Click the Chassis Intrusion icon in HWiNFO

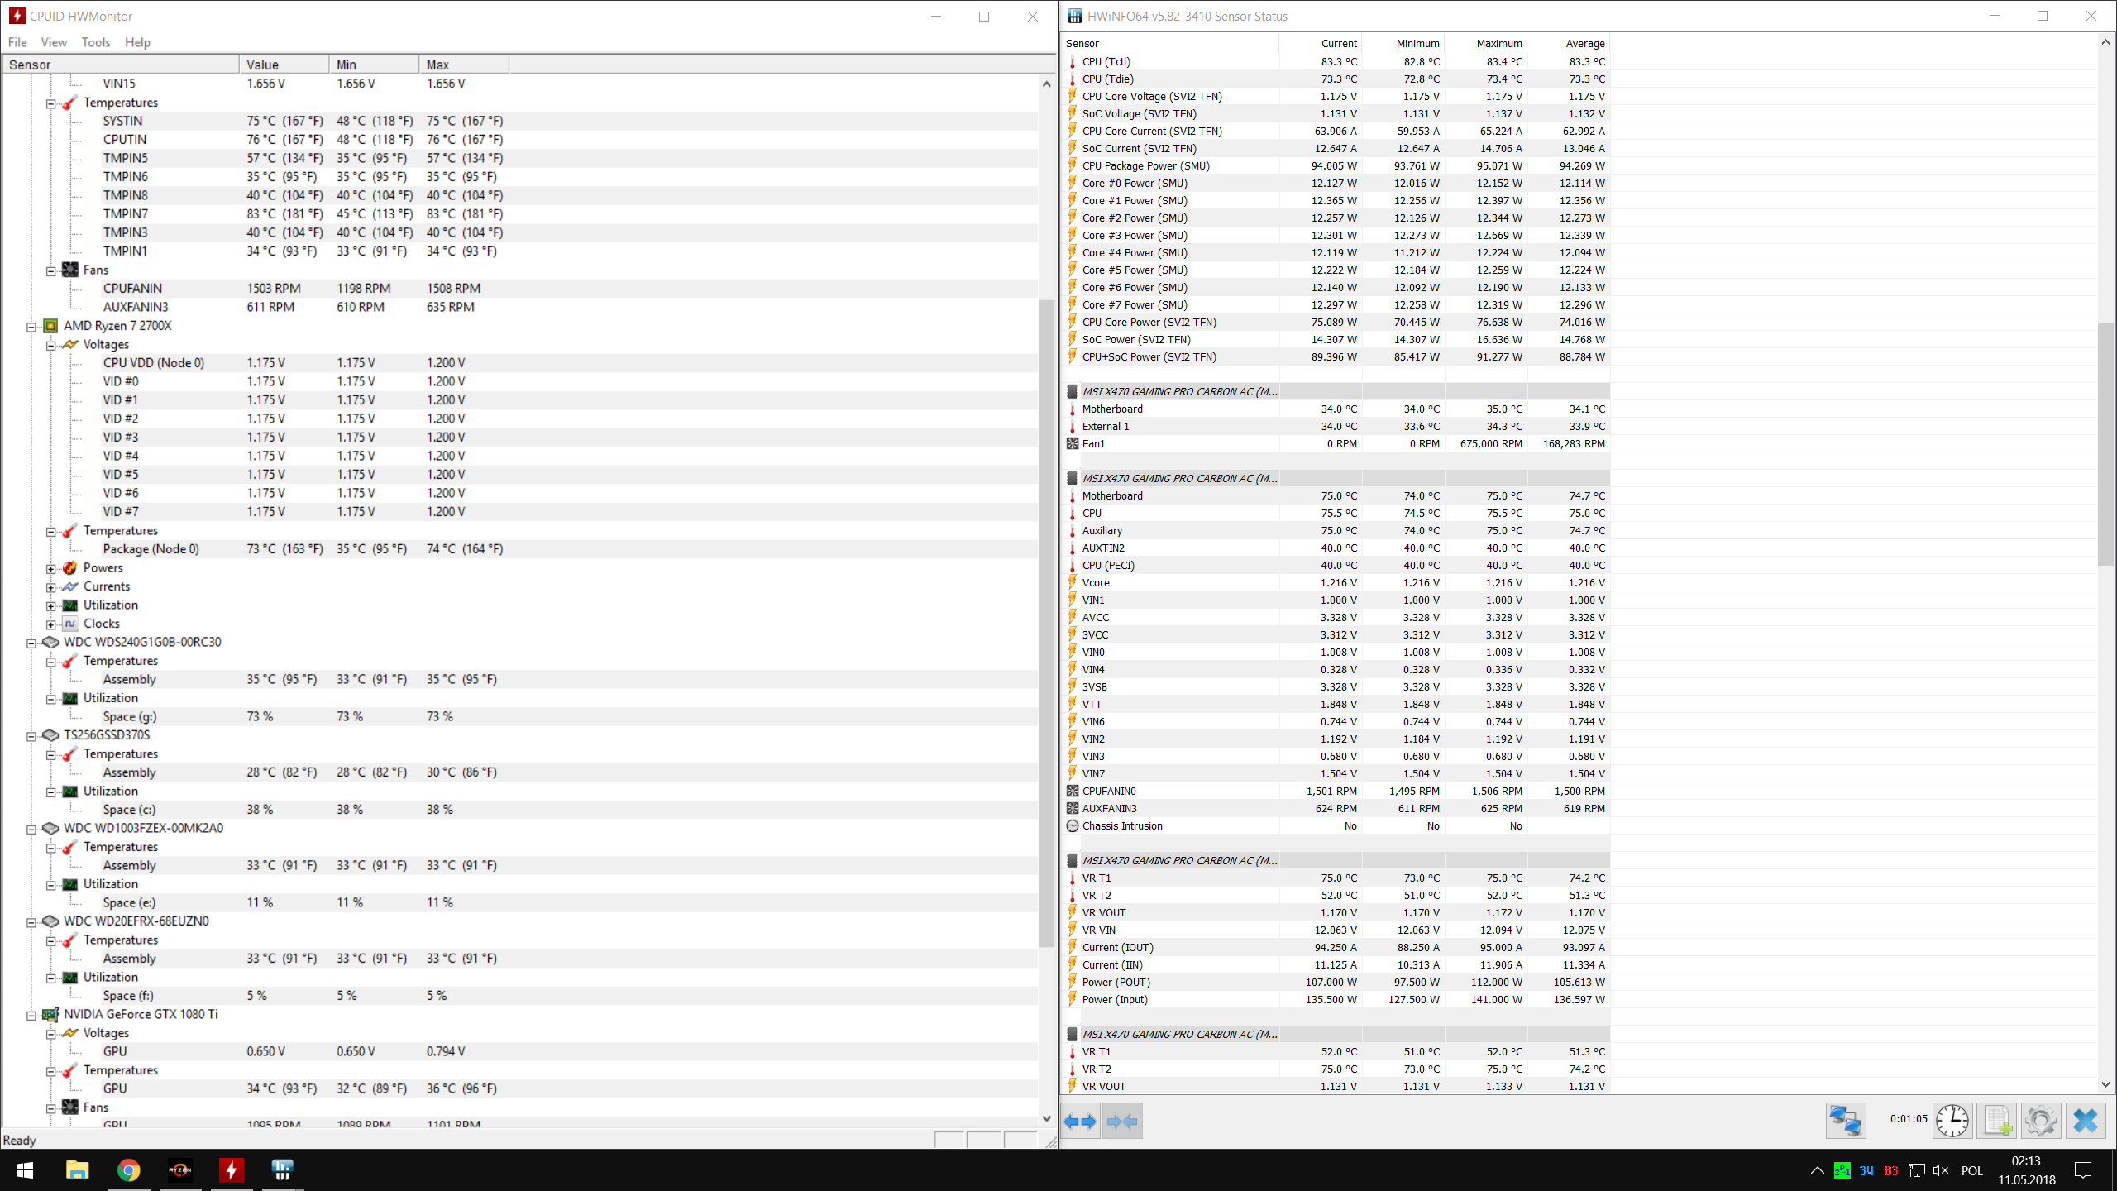(1073, 826)
